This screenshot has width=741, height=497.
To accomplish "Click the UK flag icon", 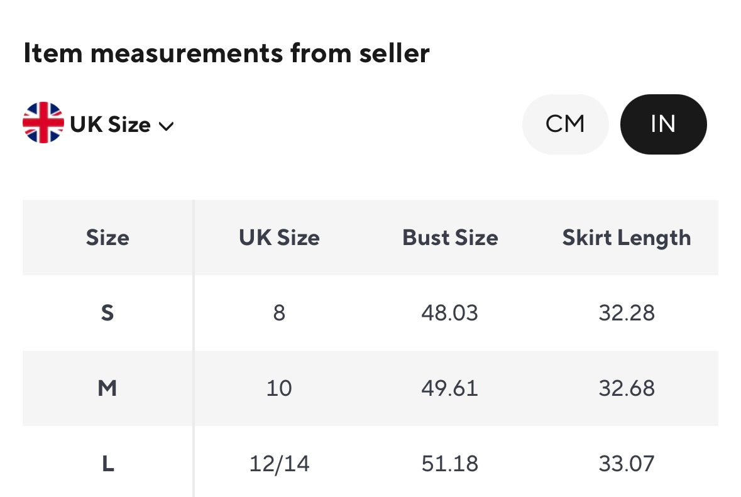I will tap(43, 123).
